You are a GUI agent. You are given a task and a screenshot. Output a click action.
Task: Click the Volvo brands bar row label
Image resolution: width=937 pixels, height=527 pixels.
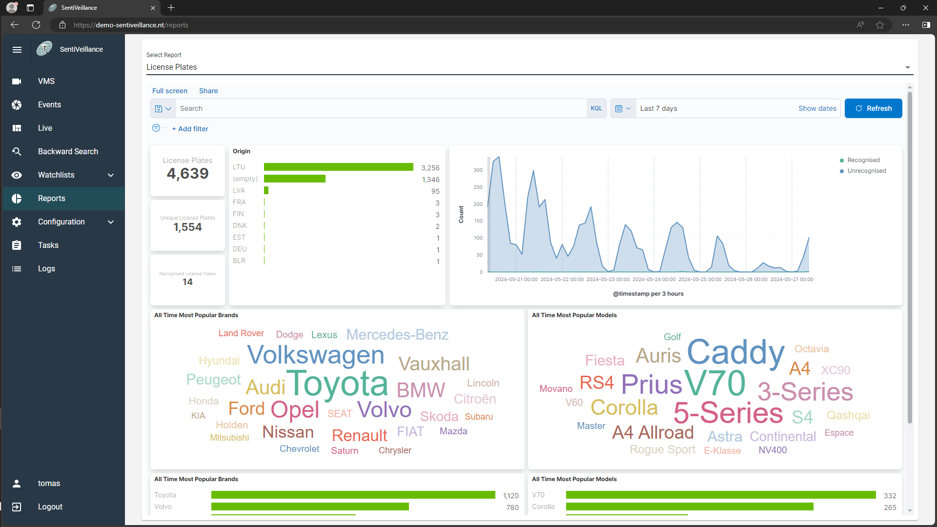(x=163, y=507)
